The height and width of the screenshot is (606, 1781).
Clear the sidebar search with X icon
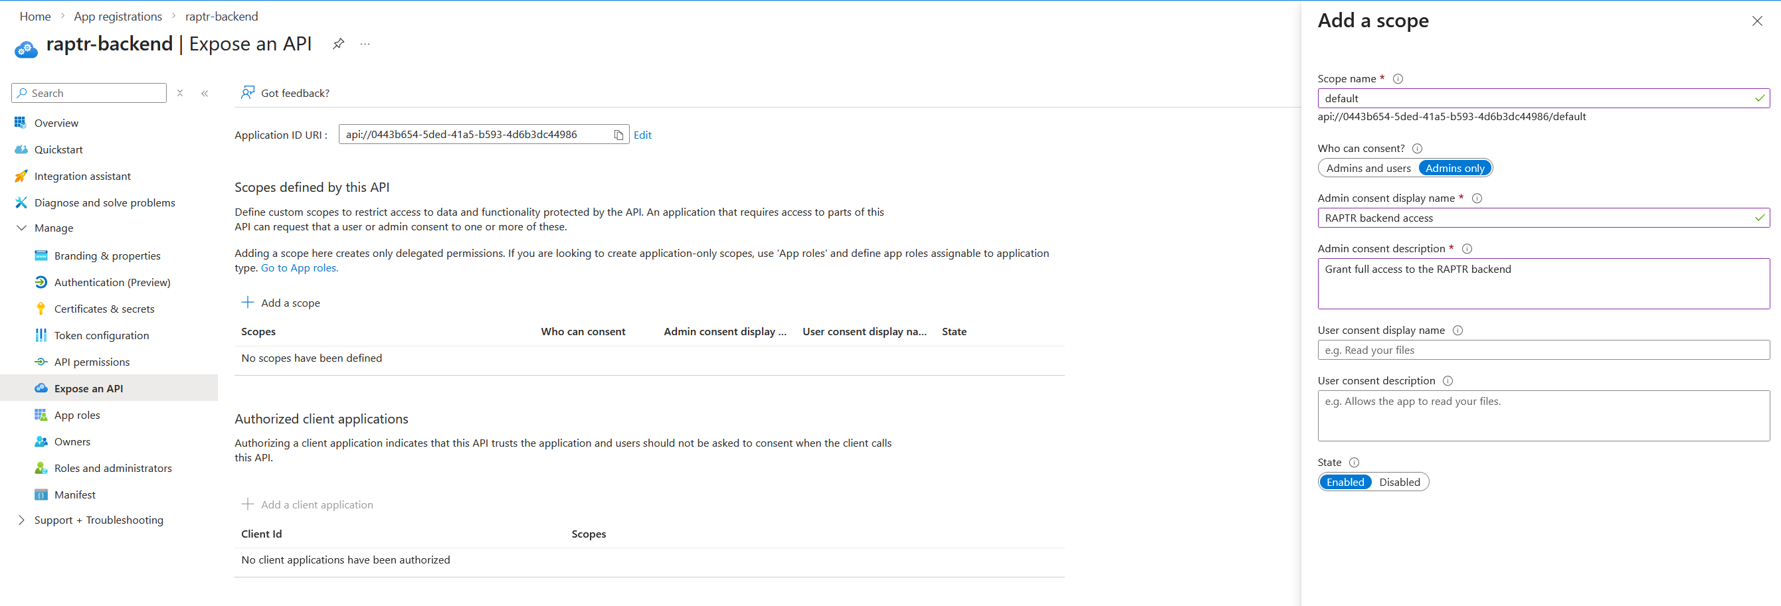pyautogui.click(x=180, y=94)
